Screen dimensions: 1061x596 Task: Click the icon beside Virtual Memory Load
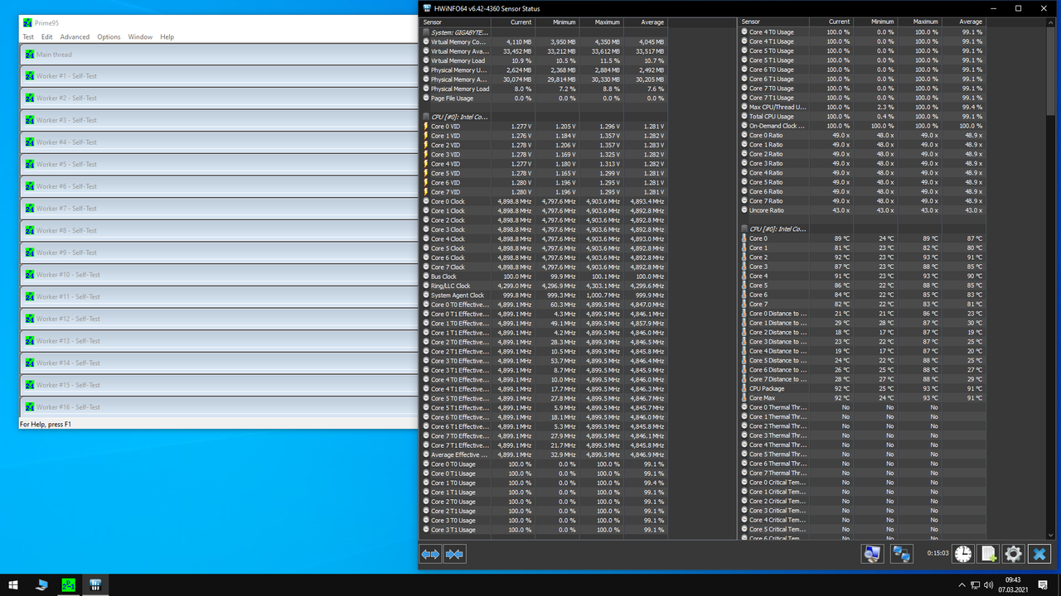426,60
